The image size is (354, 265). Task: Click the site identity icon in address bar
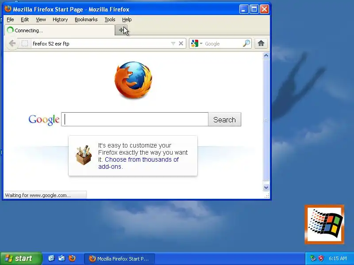coord(25,43)
